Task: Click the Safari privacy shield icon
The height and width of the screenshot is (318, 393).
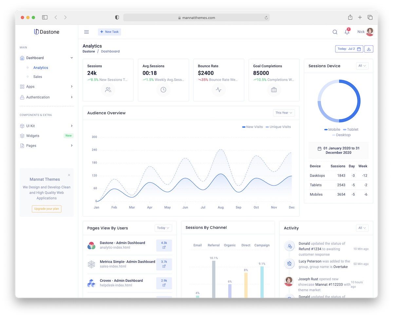Action: point(117,17)
